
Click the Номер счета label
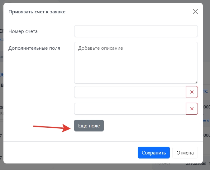click(23, 31)
